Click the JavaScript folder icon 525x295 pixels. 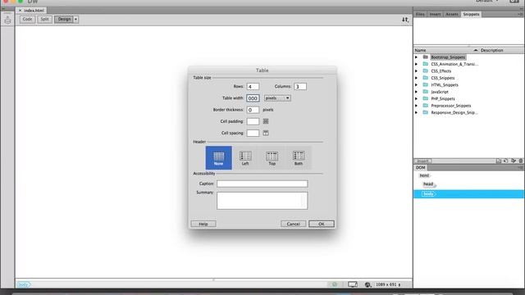point(426,92)
